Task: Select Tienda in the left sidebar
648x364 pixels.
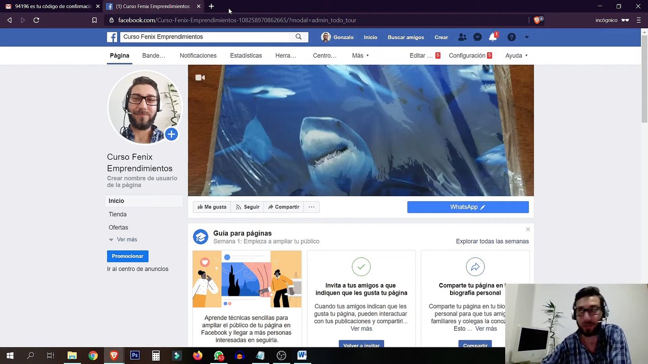Action: (117, 214)
